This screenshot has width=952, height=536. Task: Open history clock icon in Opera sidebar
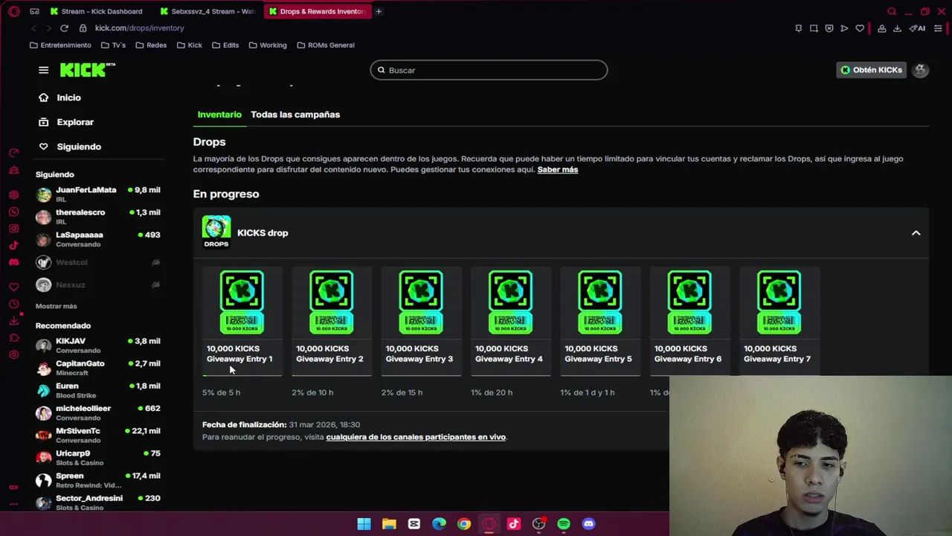pyautogui.click(x=13, y=304)
